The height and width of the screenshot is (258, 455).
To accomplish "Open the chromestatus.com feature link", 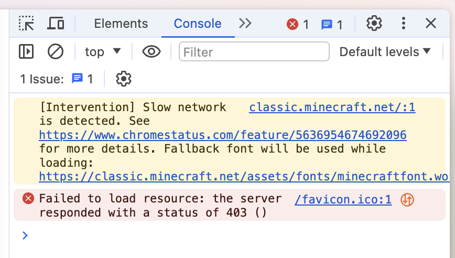I will tap(223, 135).
